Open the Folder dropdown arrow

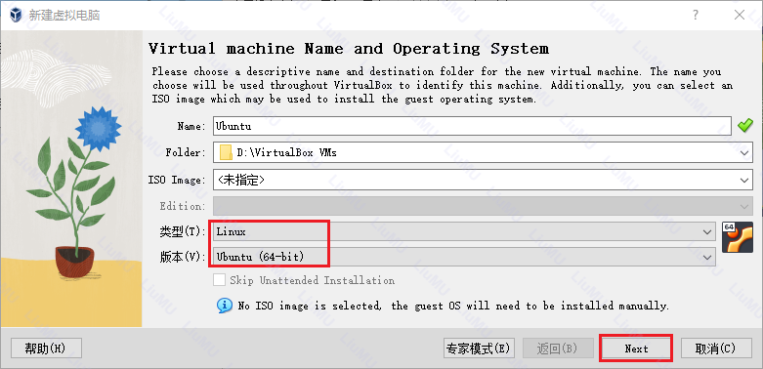coord(744,152)
